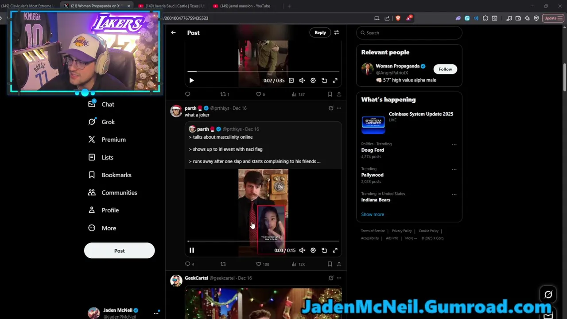The height and width of the screenshot is (319, 567).
Task: Share parth's post
Action: [x=339, y=264]
